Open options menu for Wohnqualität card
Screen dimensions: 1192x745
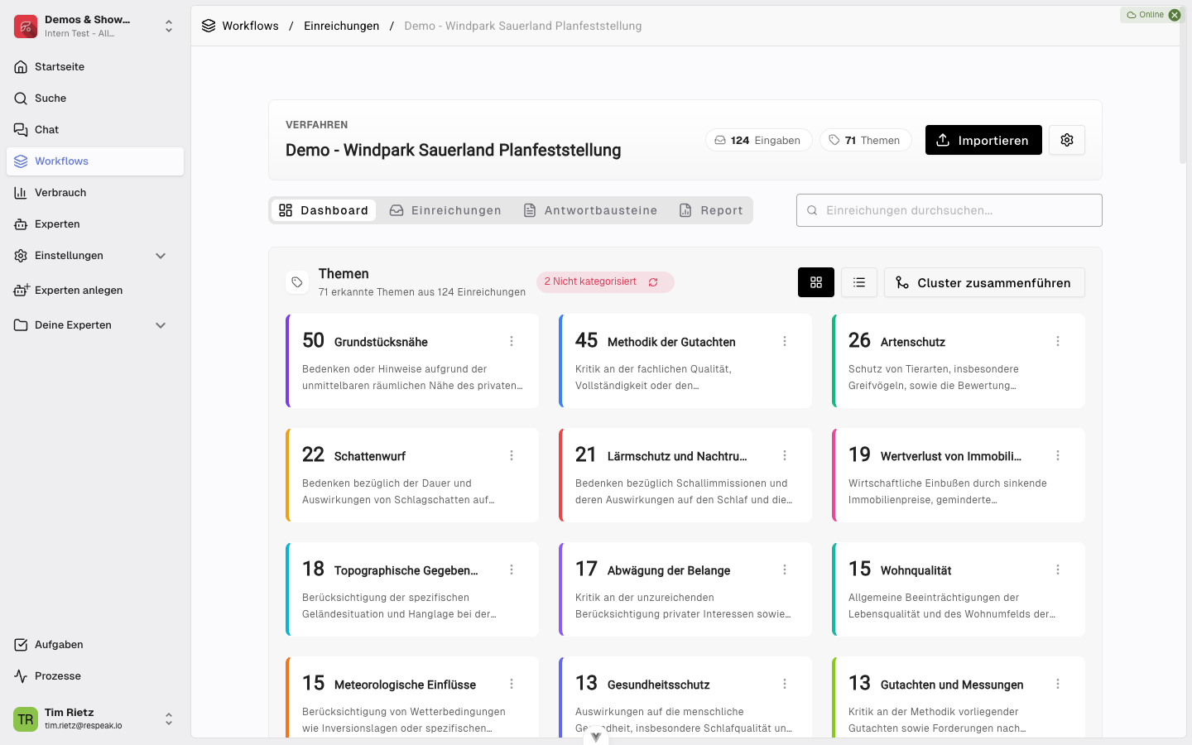[1058, 570]
